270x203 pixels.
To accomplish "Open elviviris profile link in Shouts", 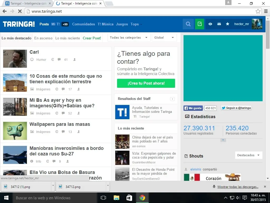I will coord(196,169).
